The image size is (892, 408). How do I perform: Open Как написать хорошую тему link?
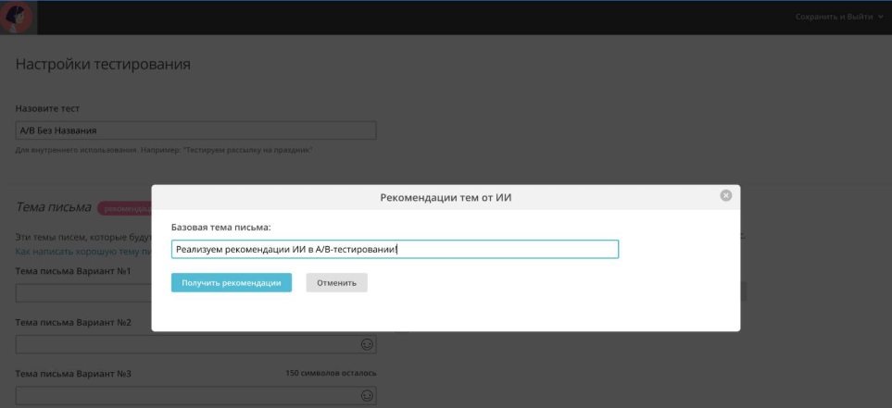pyautogui.click(x=83, y=251)
